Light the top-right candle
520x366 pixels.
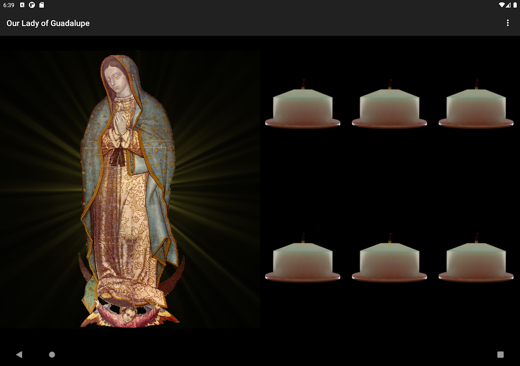[x=476, y=104]
